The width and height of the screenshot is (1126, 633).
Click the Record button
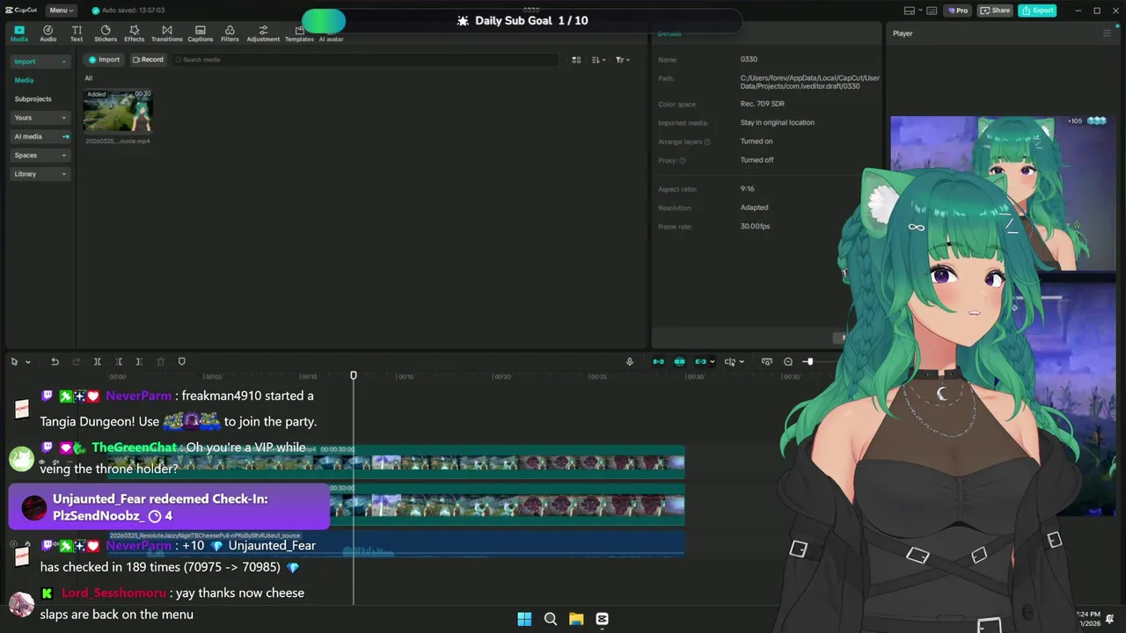(x=148, y=60)
